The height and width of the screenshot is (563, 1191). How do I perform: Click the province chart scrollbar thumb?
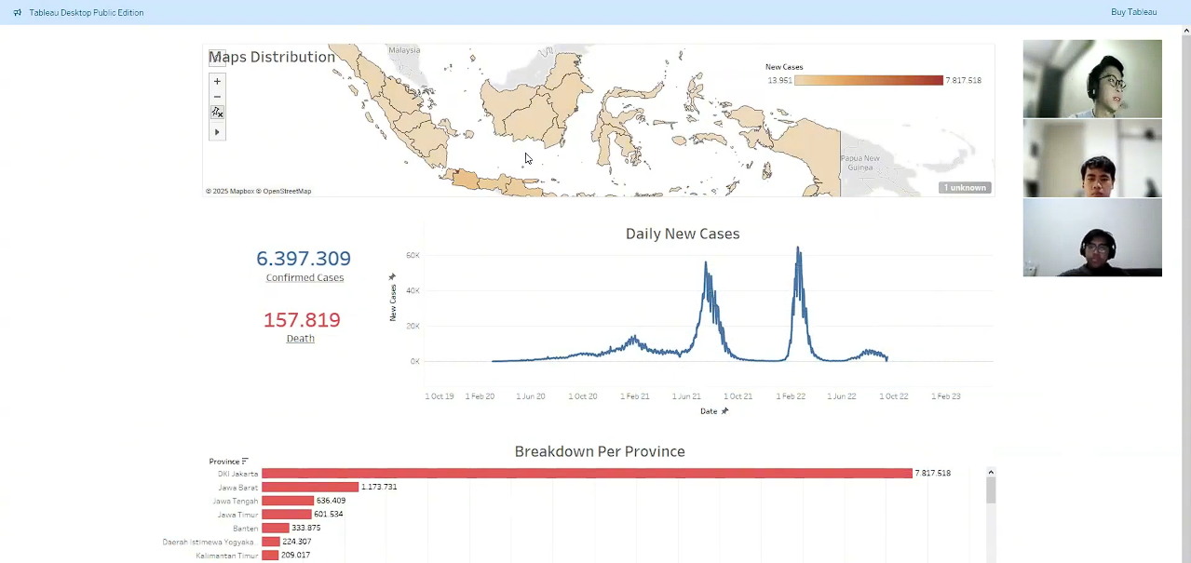click(991, 489)
